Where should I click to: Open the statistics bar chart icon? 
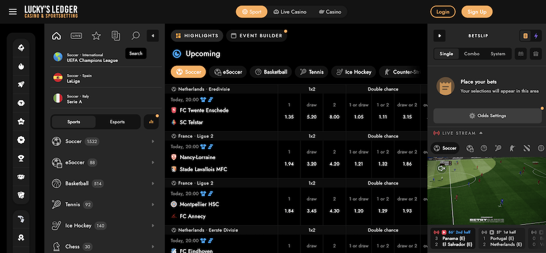(151, 122)
